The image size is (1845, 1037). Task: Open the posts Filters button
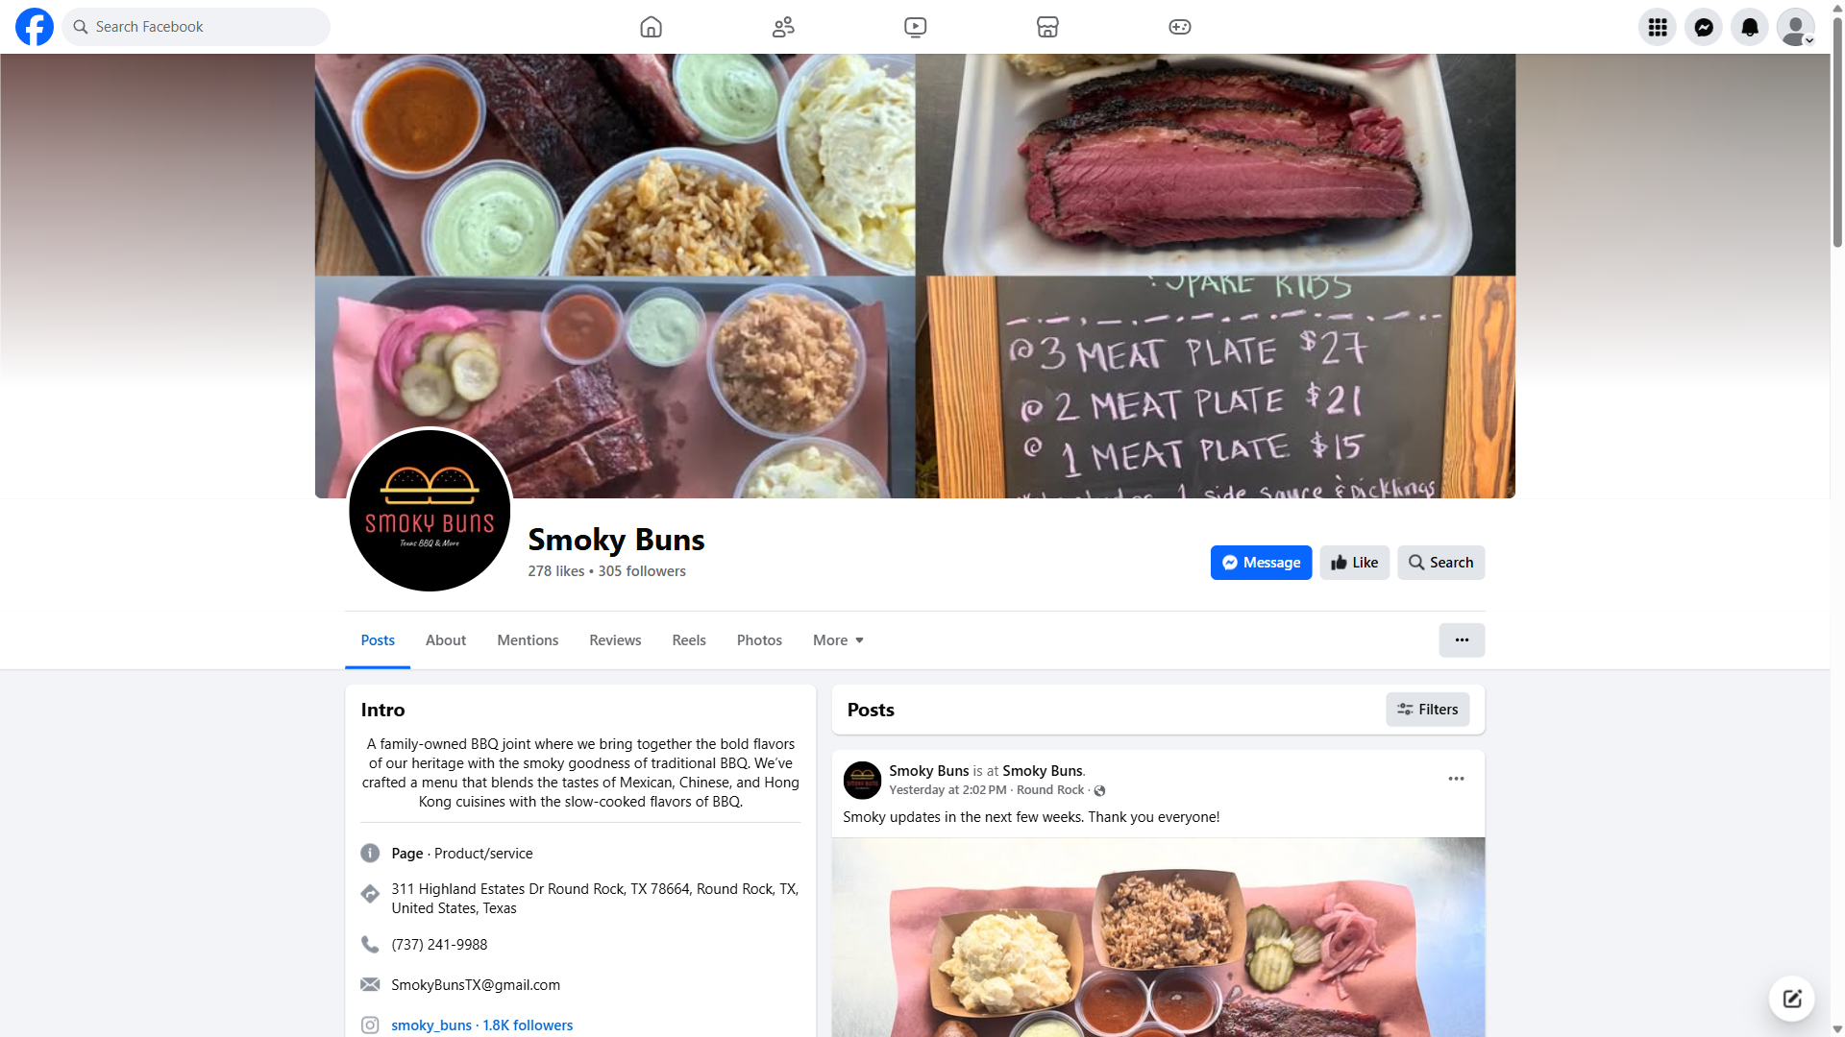click(x=1427, y=710)
